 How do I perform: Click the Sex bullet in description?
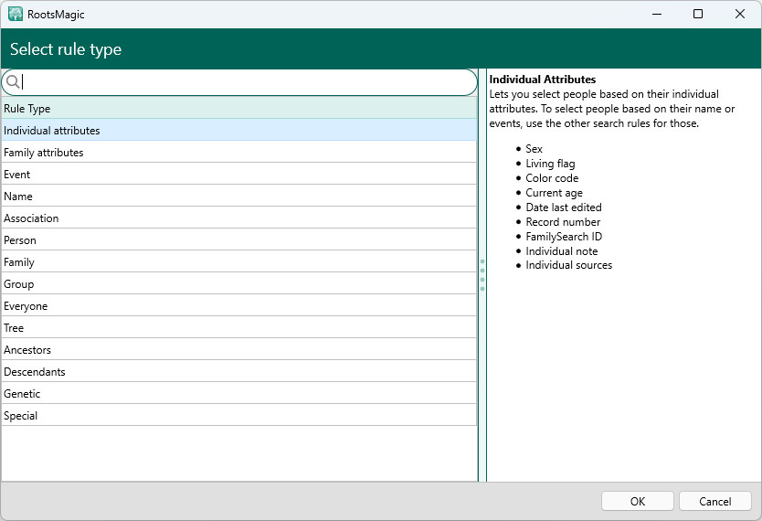pyautogui.click(x=534, y=149)
